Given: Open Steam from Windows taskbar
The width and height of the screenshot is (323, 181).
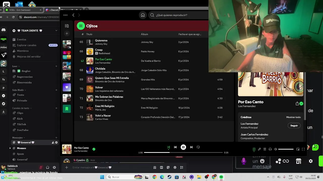Looking at the screenshot, I should (x=169, y=177).
